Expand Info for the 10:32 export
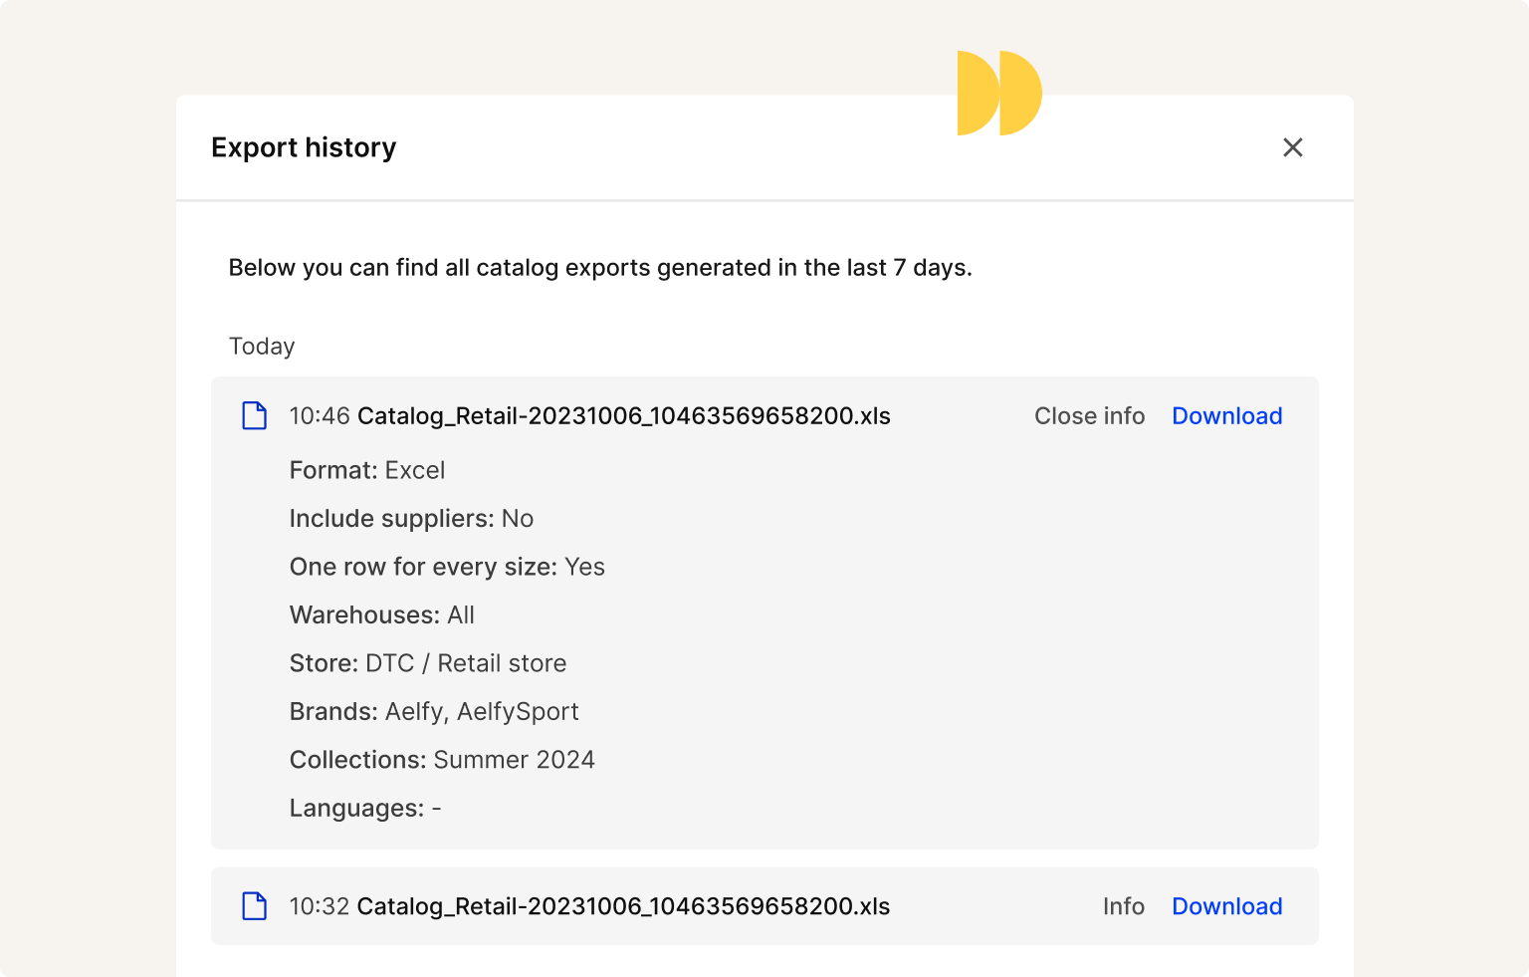 (x=1123, y=906)
